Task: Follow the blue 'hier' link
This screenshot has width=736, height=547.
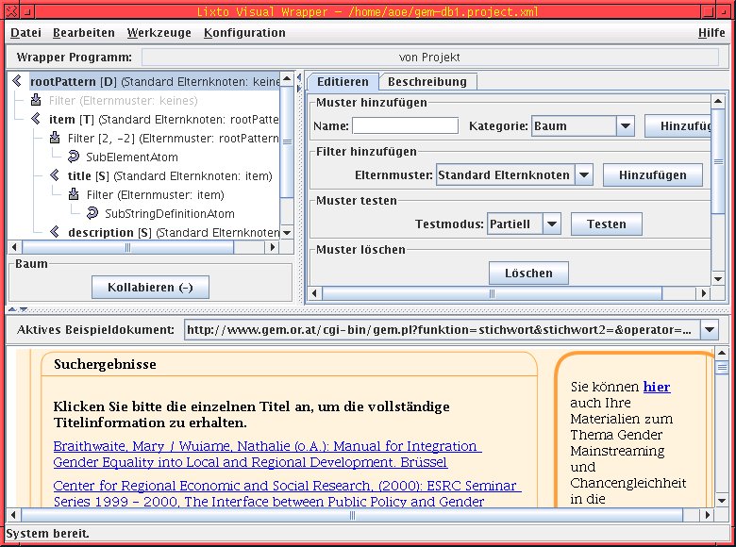Action: coord(657,387)
